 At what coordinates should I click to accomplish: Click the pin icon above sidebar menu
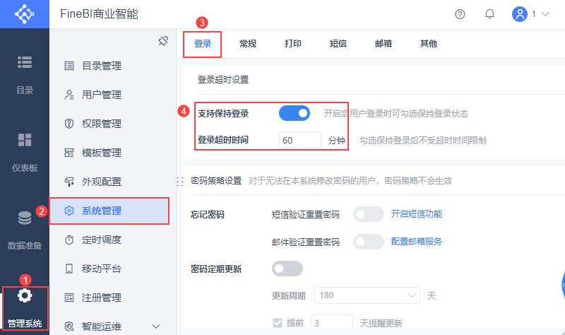coord(162,41)
